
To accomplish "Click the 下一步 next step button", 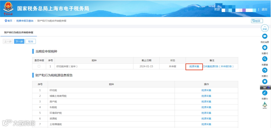I will 19,41.
